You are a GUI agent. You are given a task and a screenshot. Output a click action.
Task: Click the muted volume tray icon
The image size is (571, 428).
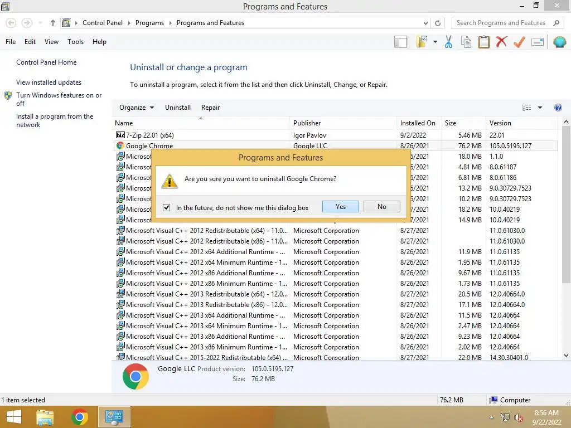click(x=518, y=417)
